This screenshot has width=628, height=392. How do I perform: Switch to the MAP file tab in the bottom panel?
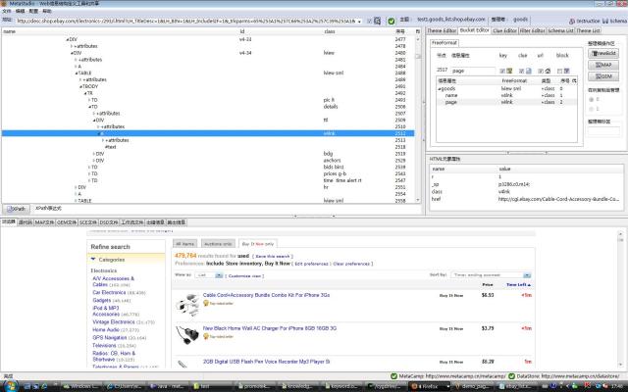click(44, 222)
